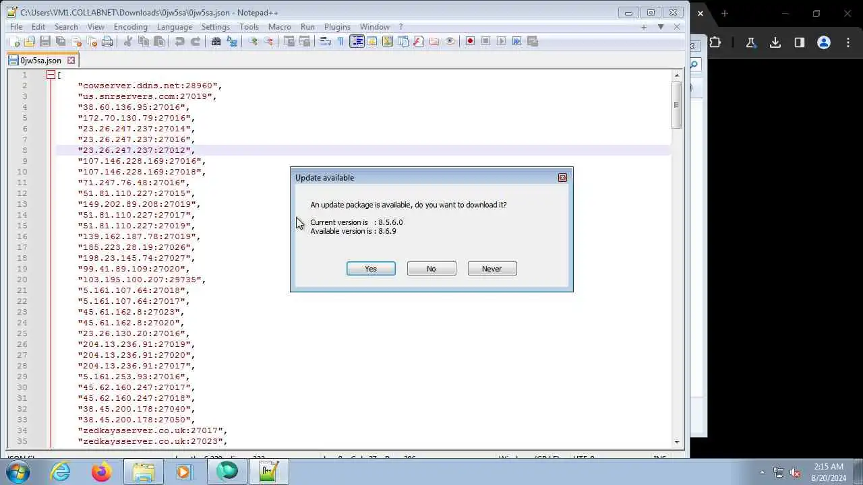Image resolution: width=863 pixels, height=485 pixels.
Task: Click the Run macro multiple times icon
Action: (x=517, y=41)
